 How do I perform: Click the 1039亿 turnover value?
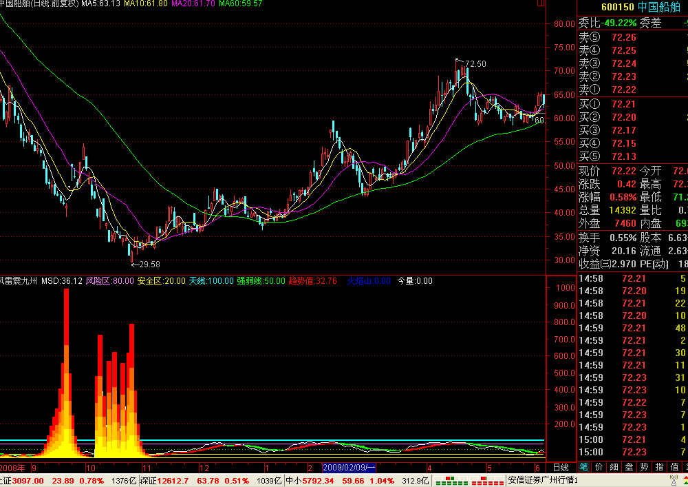coord(269,481)
